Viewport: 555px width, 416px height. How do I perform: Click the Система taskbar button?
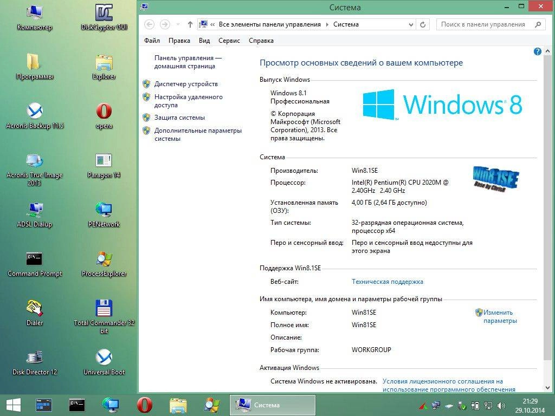click(x=272, y=405)
